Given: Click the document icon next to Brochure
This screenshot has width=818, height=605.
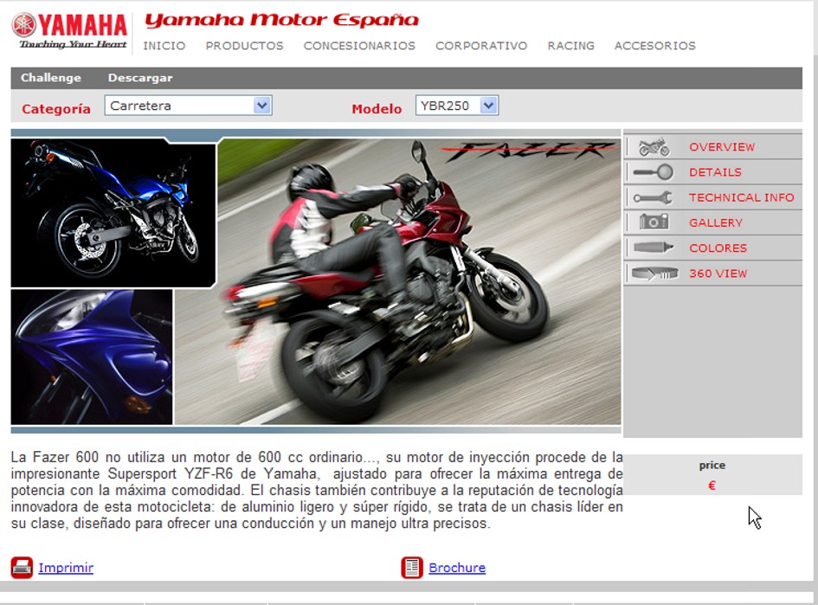Looking at the screenshot, I should (412, 568).
